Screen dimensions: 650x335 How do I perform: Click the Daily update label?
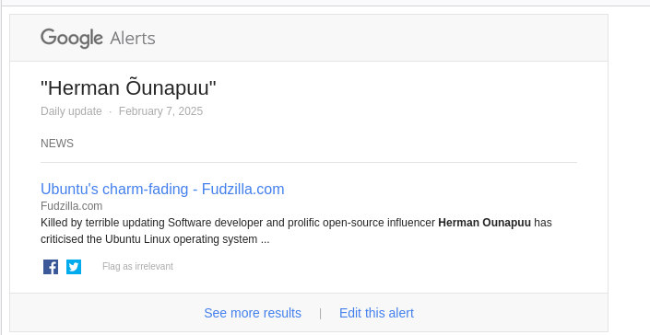(71, 111)
